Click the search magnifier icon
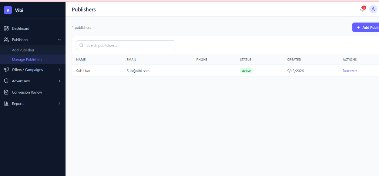 pyautogui.click(x=81, y=45)
